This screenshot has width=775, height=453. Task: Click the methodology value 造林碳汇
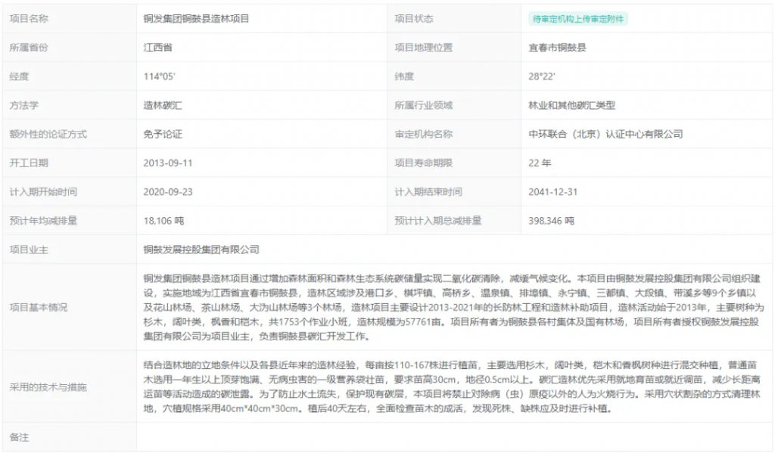click(163, 105)
